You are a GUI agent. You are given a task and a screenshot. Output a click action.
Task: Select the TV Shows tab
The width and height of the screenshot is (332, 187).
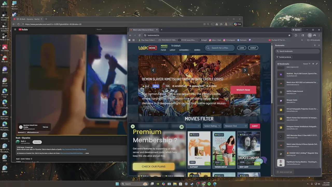click(176, 46)
